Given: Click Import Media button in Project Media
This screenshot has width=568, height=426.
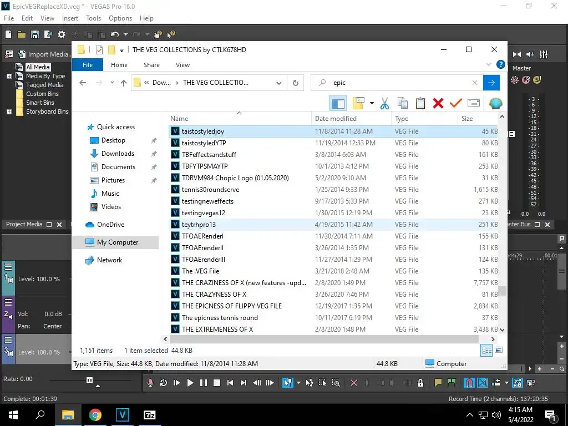Looking at the screenshot, I should coord(44,54).
